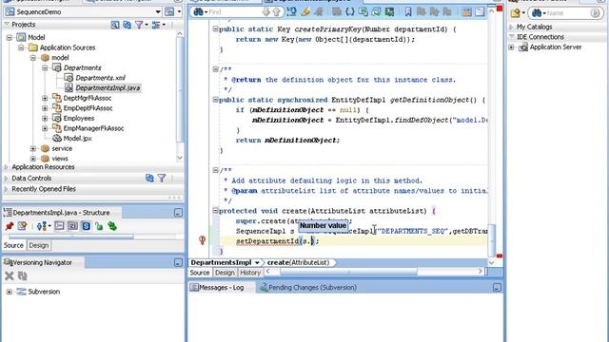Switch to Structure Design tab
Image resolution: width=609 pixels, height=342 pixels.
[38, 245]
